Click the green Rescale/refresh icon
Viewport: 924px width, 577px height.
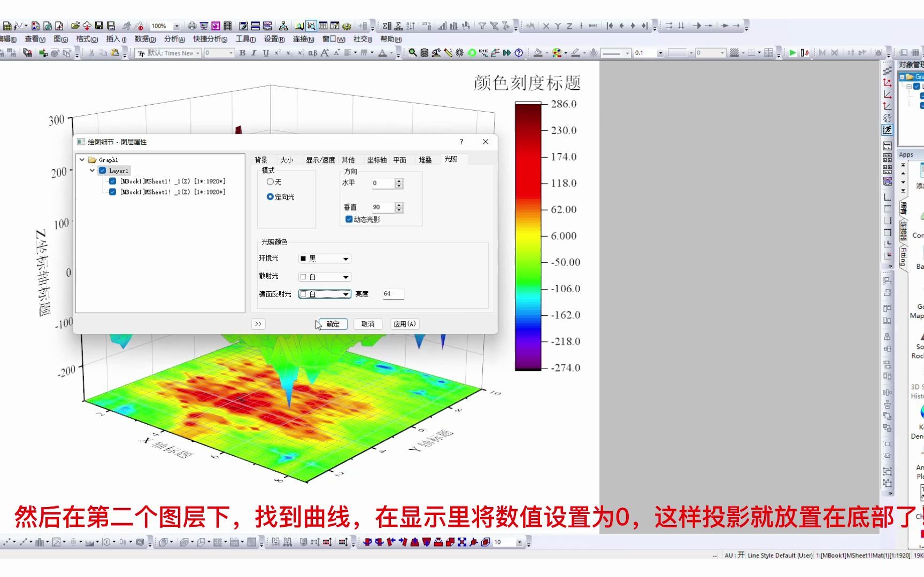(472, 53)
